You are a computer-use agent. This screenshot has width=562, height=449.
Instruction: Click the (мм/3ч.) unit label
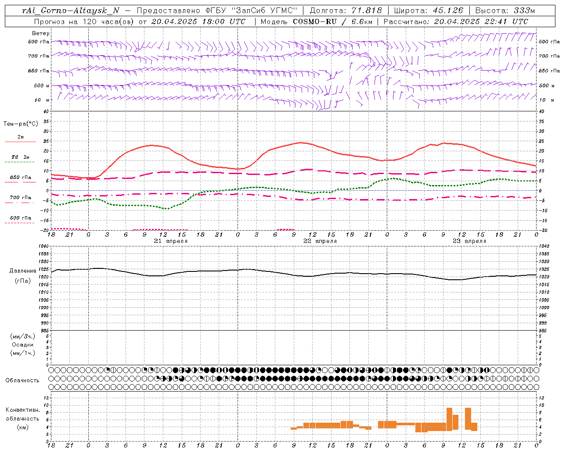click(x=22, y=336)
